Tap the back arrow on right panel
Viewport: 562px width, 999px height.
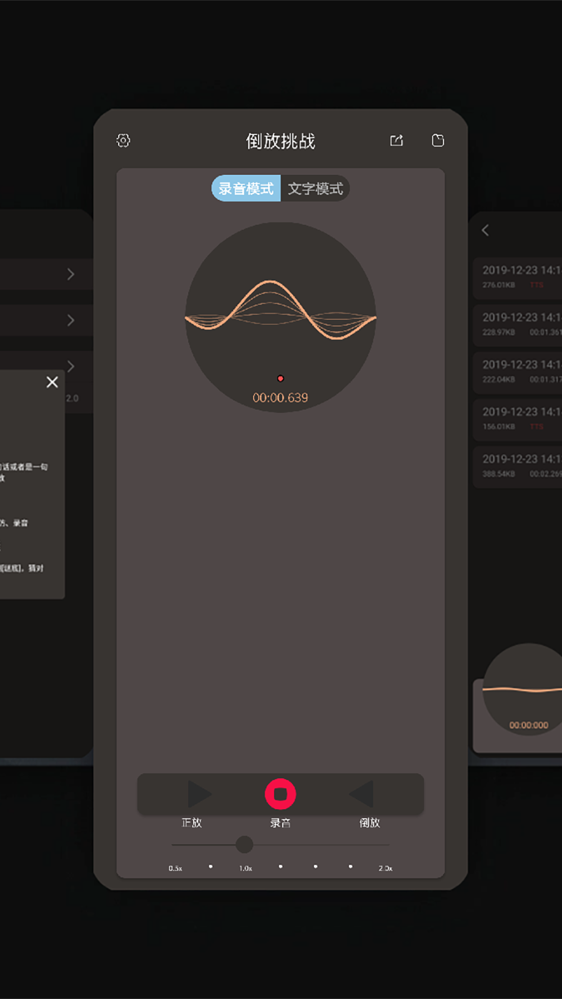click(x=485, y=230)
